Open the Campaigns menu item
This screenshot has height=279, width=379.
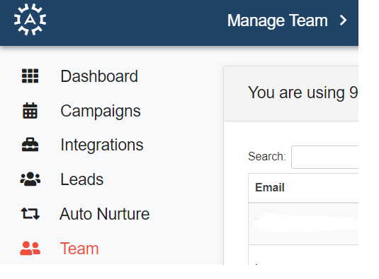click(x=101, y=111)
